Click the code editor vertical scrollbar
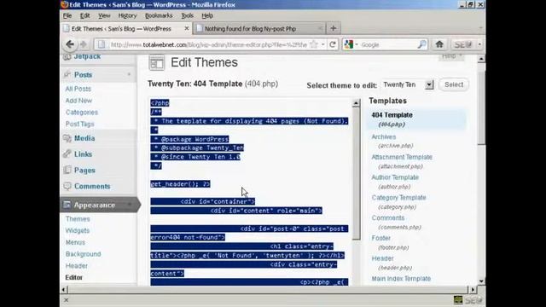The image size is (546, 307). 356,174
